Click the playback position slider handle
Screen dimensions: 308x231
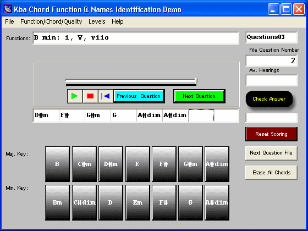click(196, 80)
